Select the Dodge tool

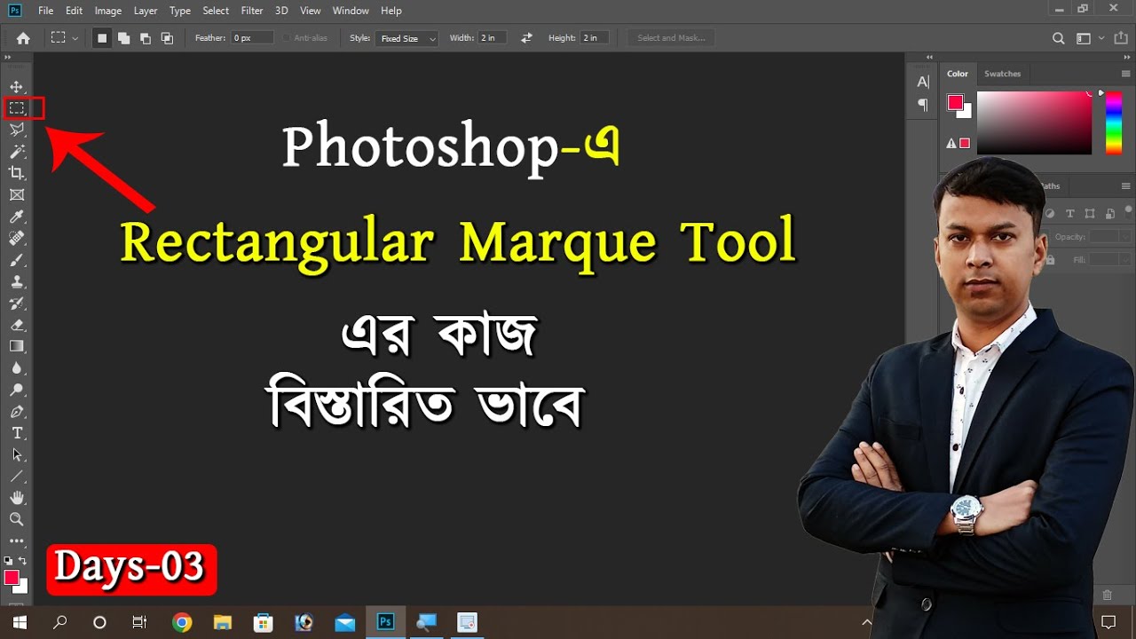(x=17, y=390)
